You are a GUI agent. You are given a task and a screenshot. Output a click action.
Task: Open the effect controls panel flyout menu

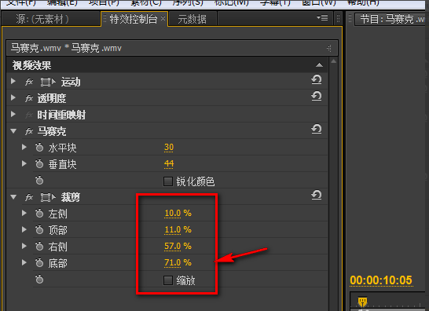click(322, 18)
